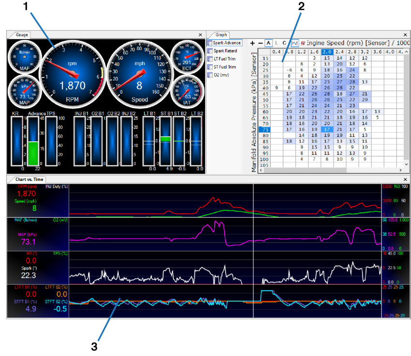Click cell value -6 in row 25
Screen dimensions: 411x356
[x=289, y=70]
